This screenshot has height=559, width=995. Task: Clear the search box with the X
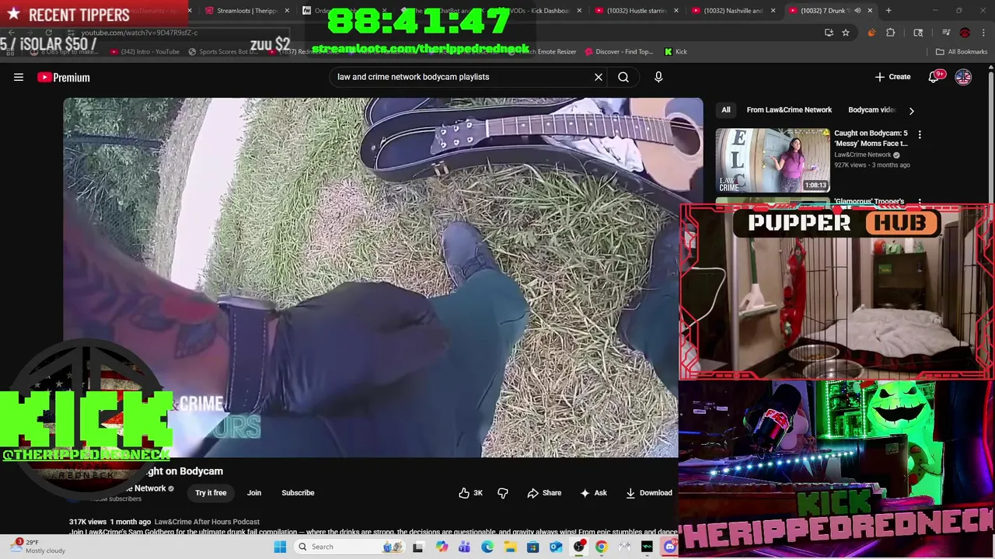[599, 77]
